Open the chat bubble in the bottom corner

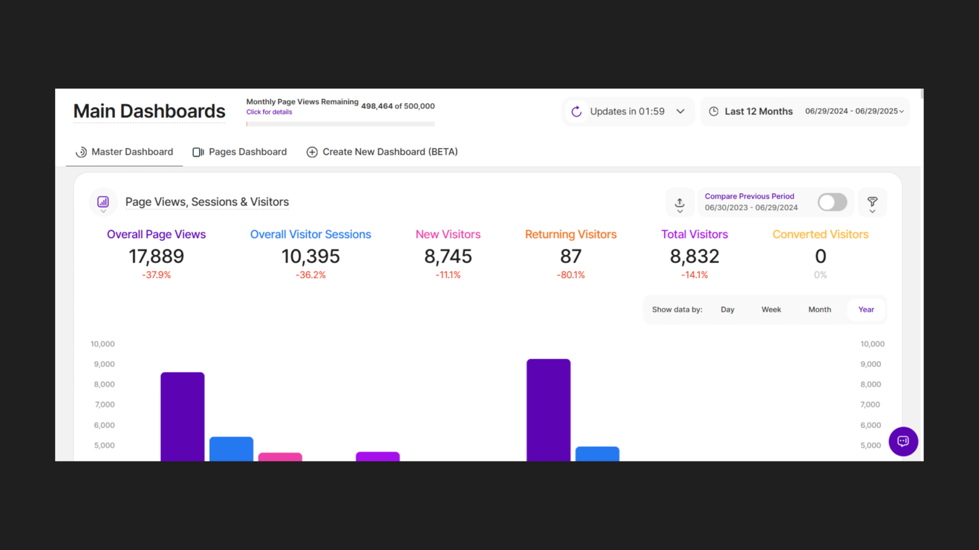(903, 441)
